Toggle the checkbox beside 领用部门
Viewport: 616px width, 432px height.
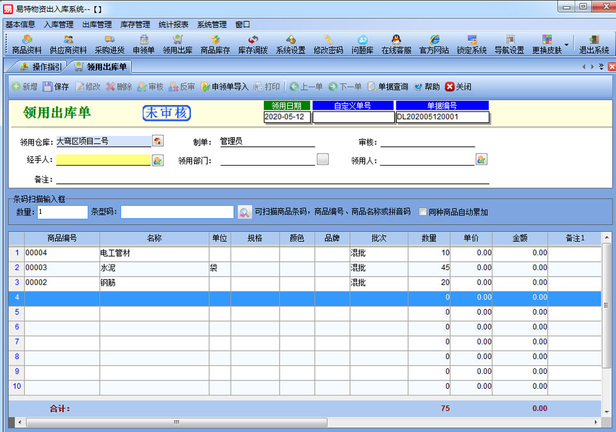[322, 159]
